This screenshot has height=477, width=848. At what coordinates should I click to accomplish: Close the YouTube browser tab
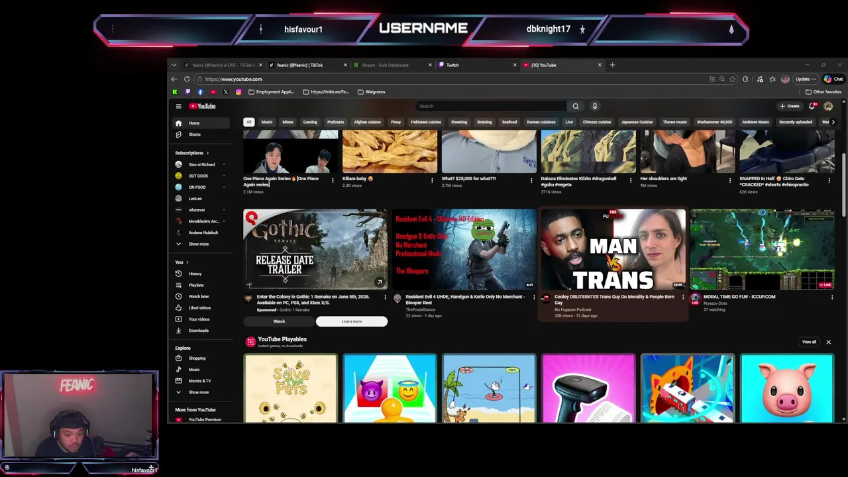pyautogui.click(x=600, y=65)
